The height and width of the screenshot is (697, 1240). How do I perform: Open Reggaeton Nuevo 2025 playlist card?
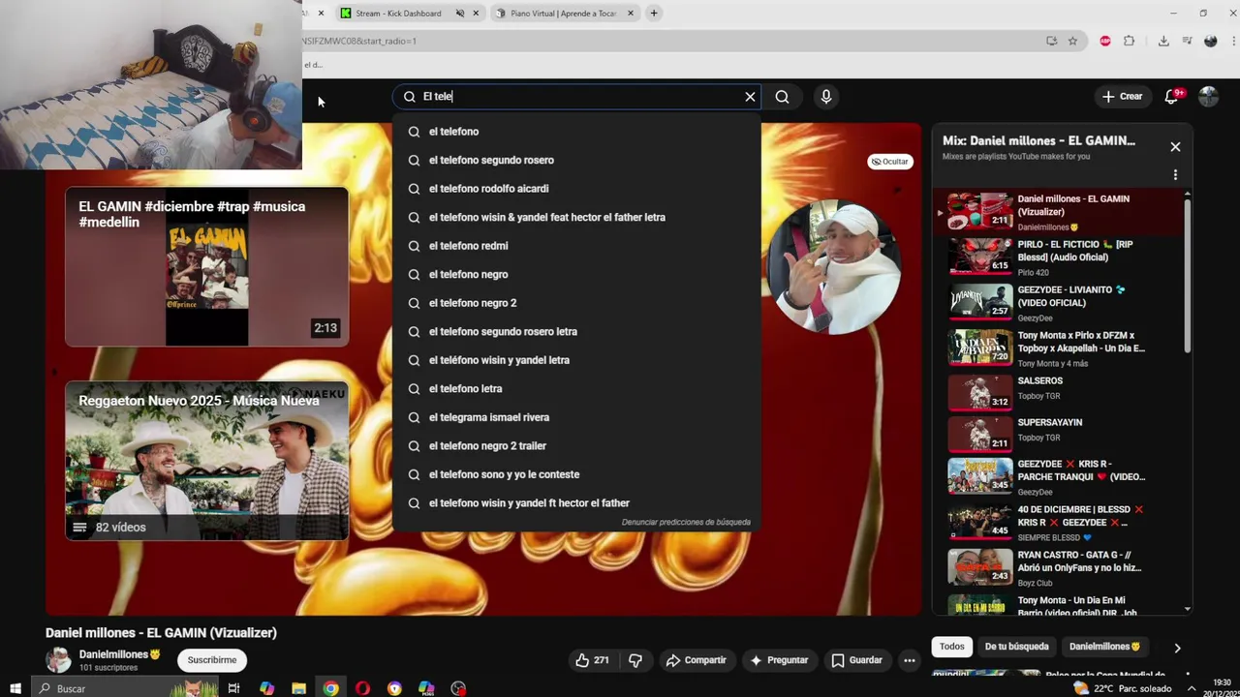coord(206,461)
